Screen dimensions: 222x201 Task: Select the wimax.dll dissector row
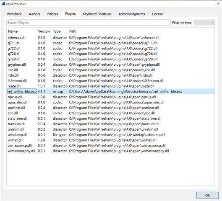(x=111, y=140)
